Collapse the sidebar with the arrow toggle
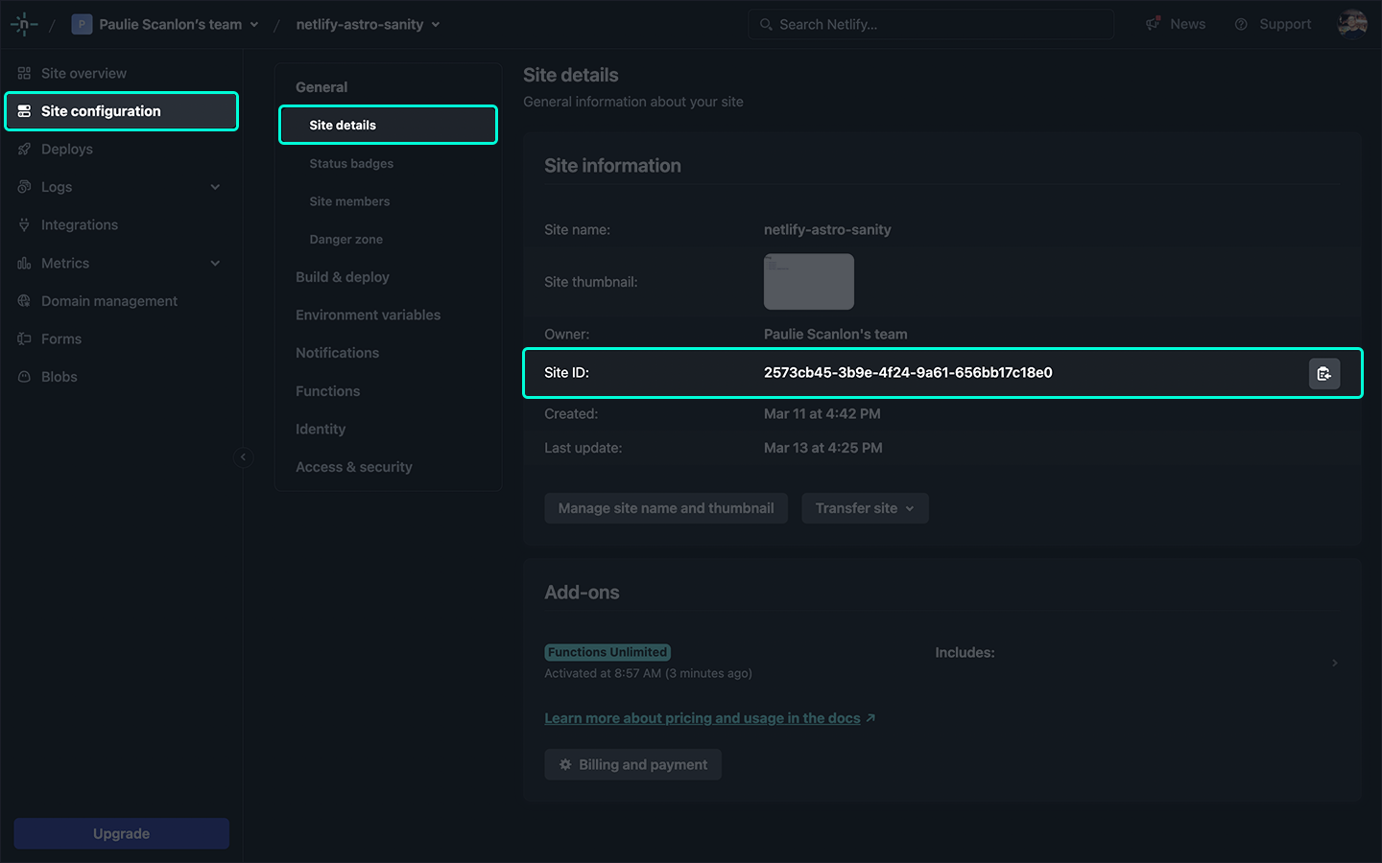1382x863 pixels. pyautogui.click(x=243, y=457)
